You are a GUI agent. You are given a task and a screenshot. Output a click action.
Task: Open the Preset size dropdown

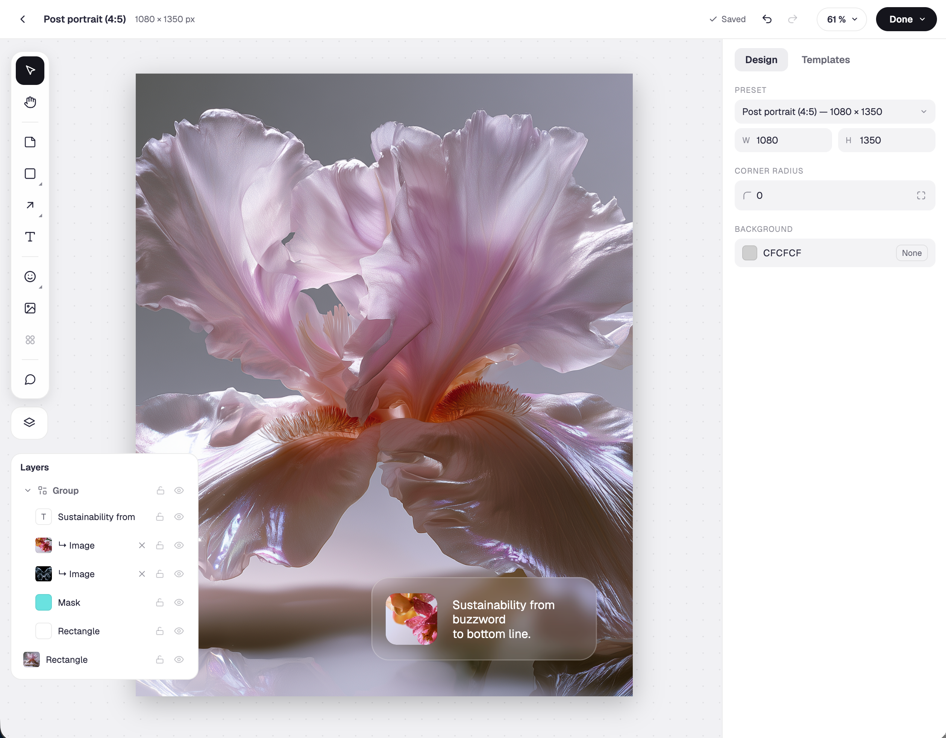tap(835, 112)
